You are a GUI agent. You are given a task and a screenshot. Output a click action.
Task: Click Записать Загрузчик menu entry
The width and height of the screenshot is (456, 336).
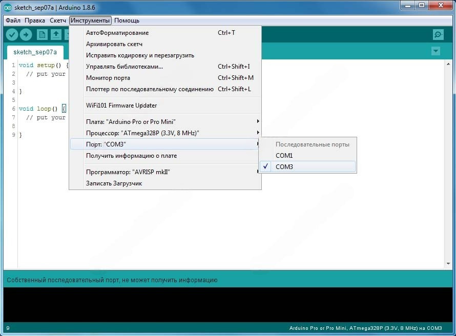(x=114, y=183)
